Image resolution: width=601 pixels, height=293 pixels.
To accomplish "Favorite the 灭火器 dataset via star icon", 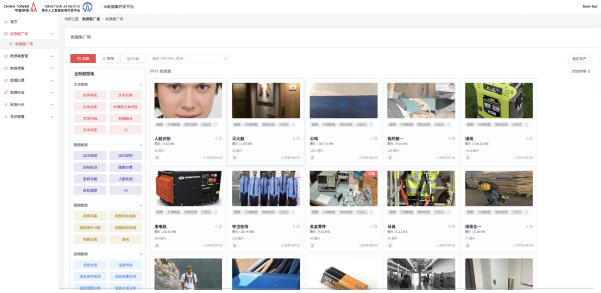I will click(298, 138).
